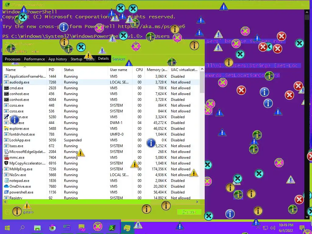This screenshot has height=234, width=312.
Task: Switch to the Performance tab
Action: tap(34, 59)
